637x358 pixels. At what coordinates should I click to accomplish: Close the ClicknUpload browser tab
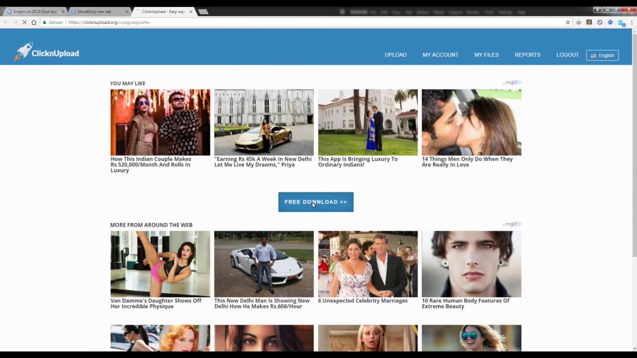pyautogui.click(x=191, y=11)
